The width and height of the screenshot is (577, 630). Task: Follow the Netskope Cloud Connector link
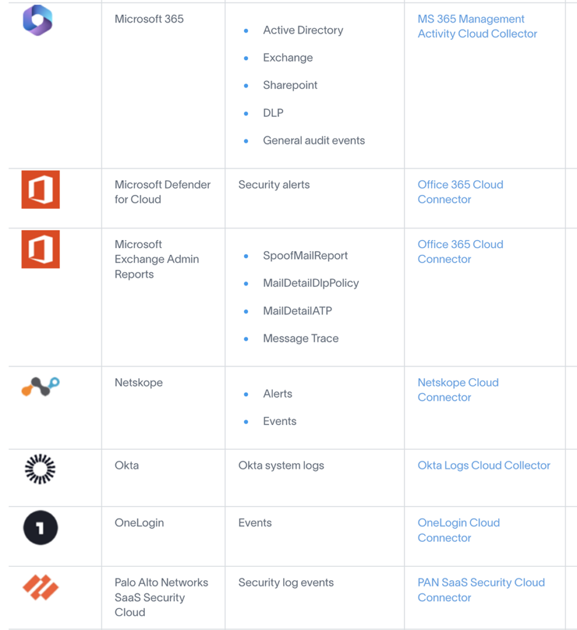458,389
